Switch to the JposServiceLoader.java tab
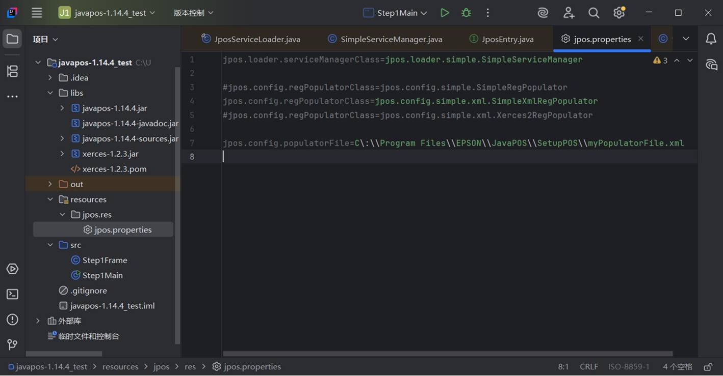This screenshot has height=376, width=723. pos(250,39)
